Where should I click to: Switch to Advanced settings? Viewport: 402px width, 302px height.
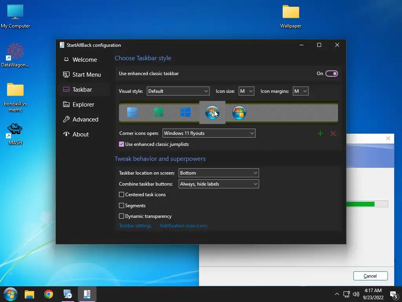pyautogui.click(x=85, y=120)
